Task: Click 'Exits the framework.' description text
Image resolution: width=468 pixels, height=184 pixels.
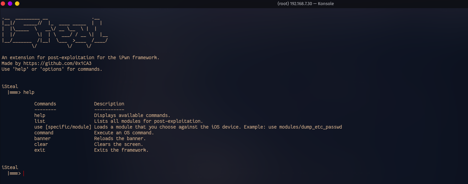Action: coord(122,150)
